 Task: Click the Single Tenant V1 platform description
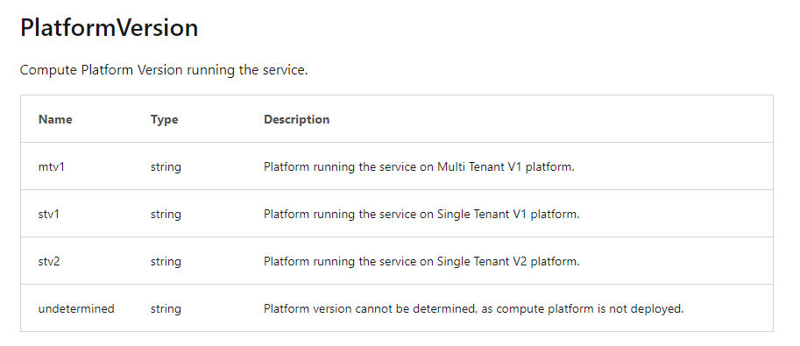coord(421,215)
